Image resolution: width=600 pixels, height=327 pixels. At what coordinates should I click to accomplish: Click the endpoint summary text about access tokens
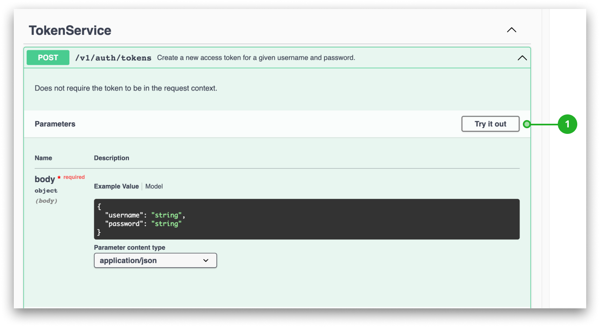[256, 57]
